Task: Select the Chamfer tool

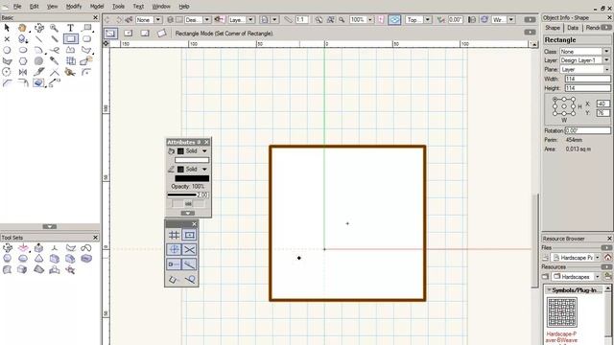Action: (7, 83)
